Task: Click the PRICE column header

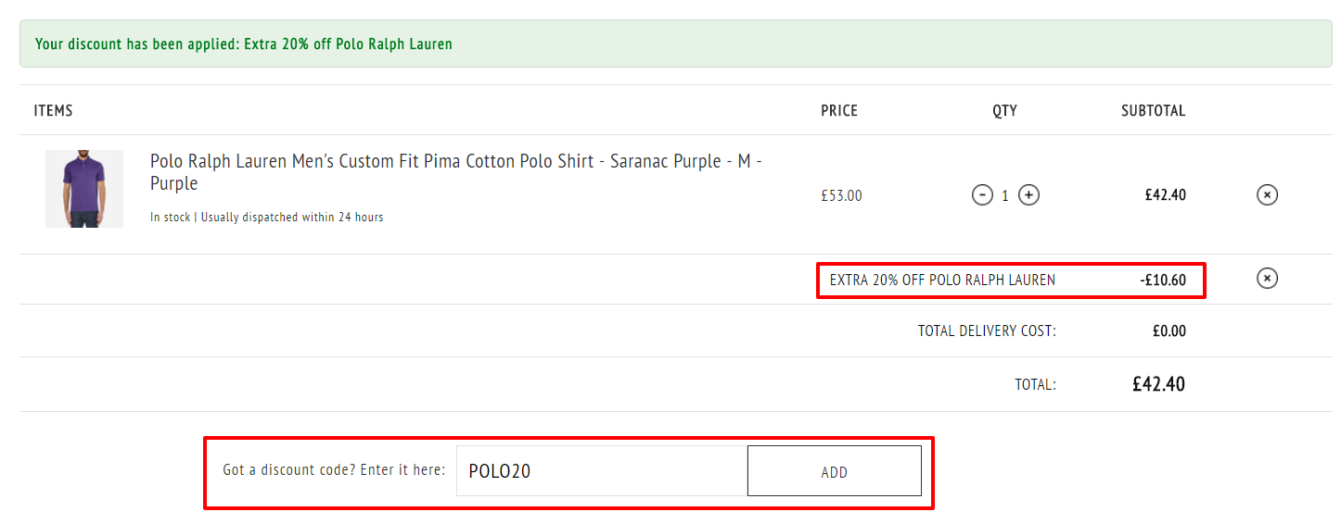Action: [x=839, y=110]
